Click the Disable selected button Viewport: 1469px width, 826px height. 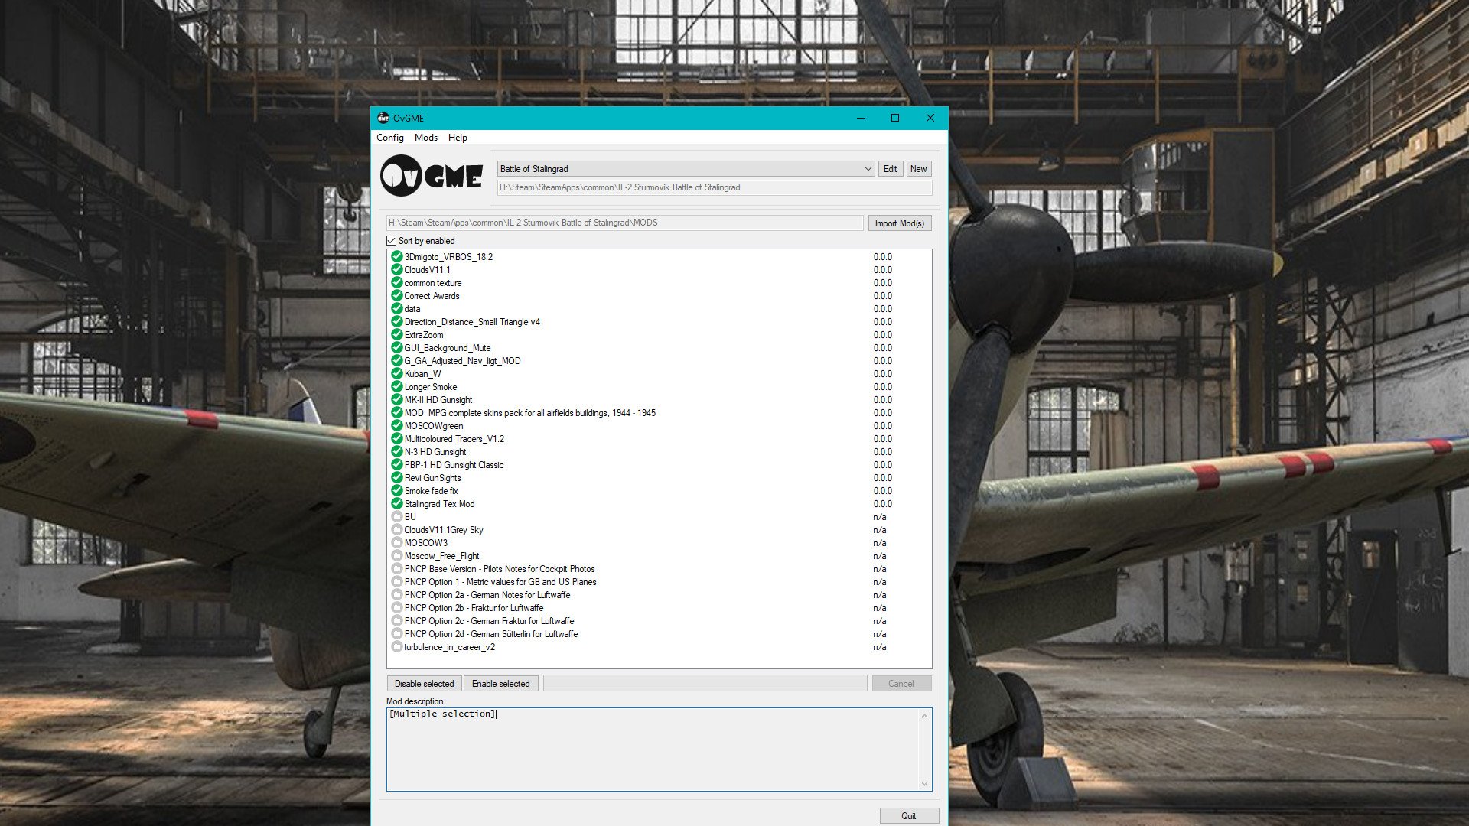(x=424, y=683)
